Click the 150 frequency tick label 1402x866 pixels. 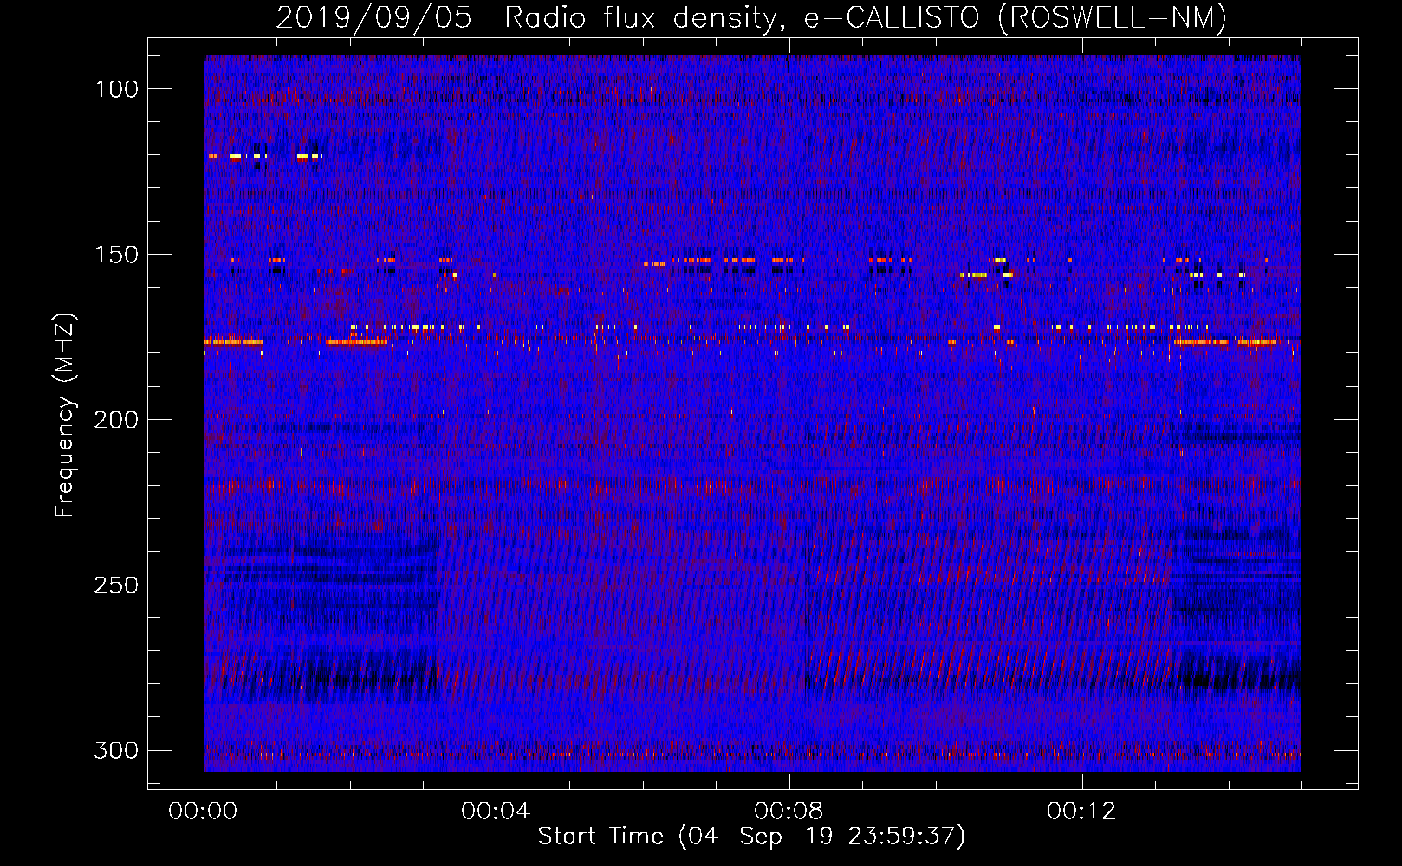116,255
